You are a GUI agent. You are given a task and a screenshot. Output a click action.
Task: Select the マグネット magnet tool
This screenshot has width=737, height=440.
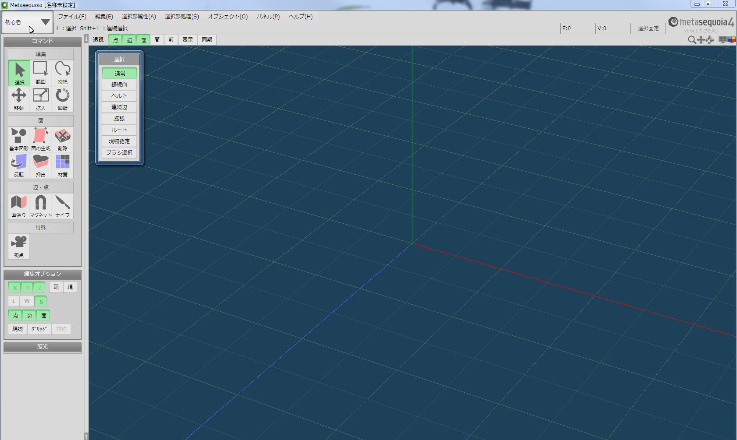click(x=41, y=206)
